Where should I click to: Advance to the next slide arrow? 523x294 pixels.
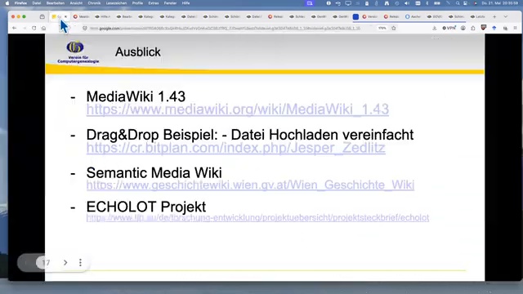pyautogui.click(x=65, y=263)
